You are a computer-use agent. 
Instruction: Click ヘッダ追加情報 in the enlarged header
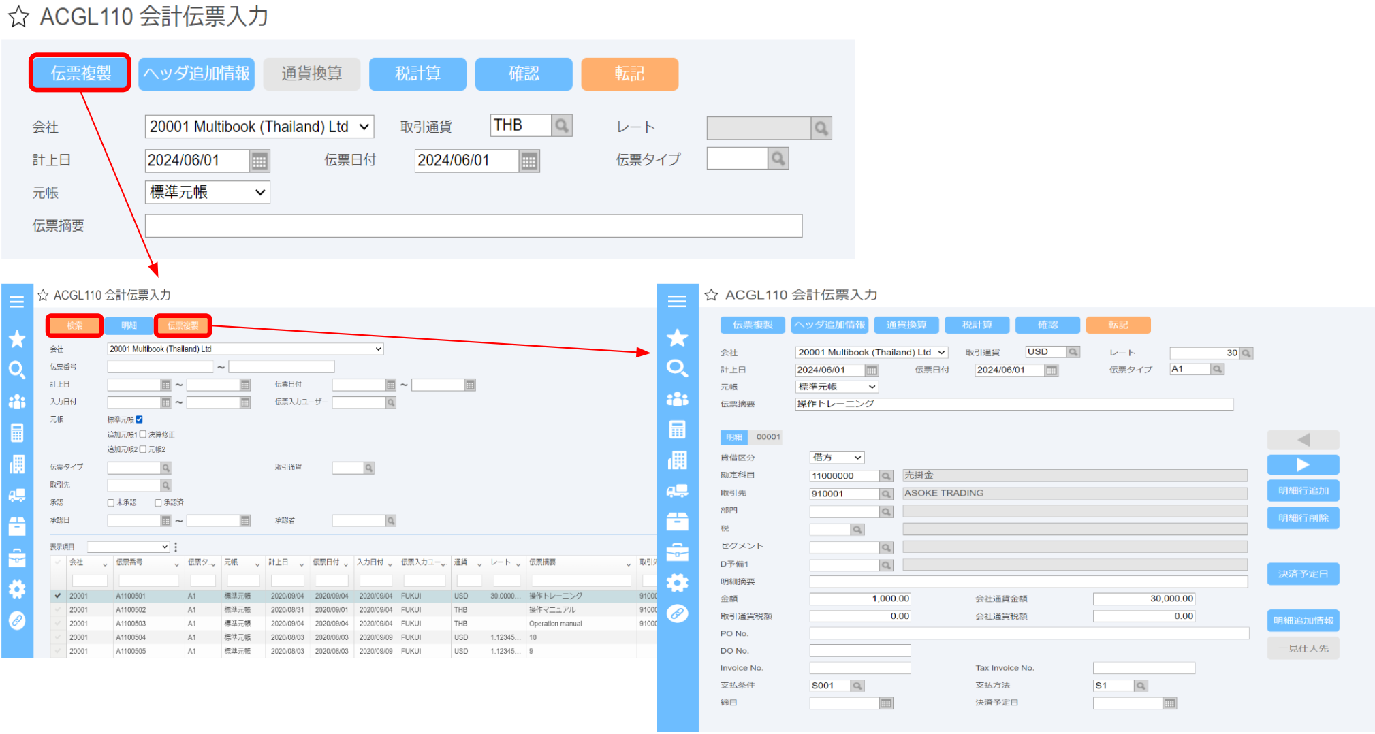[x=196, y=74]
